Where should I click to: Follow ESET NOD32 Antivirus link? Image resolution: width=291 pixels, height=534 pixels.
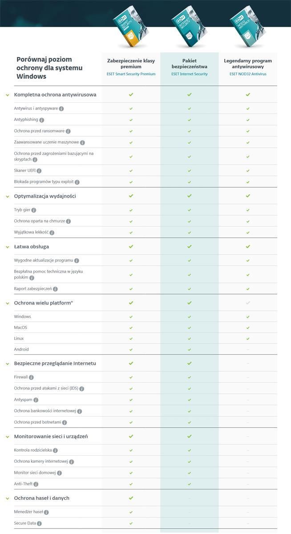click(x=248, y=74)
